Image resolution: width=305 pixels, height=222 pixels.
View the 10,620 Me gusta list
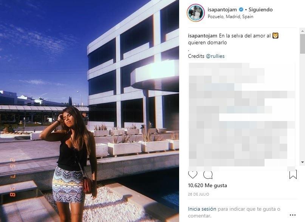tap(207, 185)
